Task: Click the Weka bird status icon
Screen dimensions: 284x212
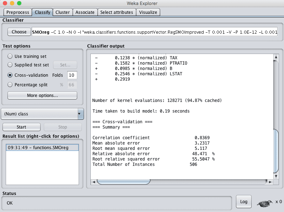Action: pos(265,203)
